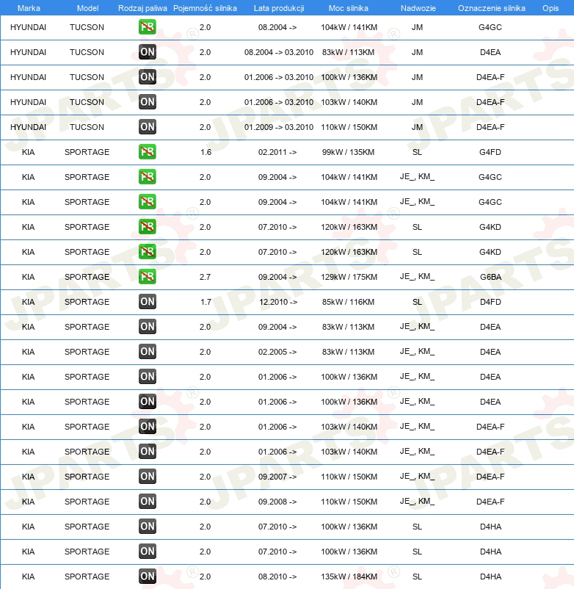Click the Moc silnika column header
This screenshot has height=589, width=574.
pyautogui.click(x=349, y=8)
